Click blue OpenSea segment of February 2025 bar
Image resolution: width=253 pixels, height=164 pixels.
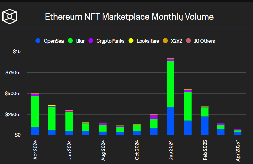pos(205,126)
